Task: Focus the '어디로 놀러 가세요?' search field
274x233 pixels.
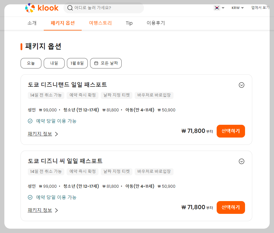Action: point(104,8)
